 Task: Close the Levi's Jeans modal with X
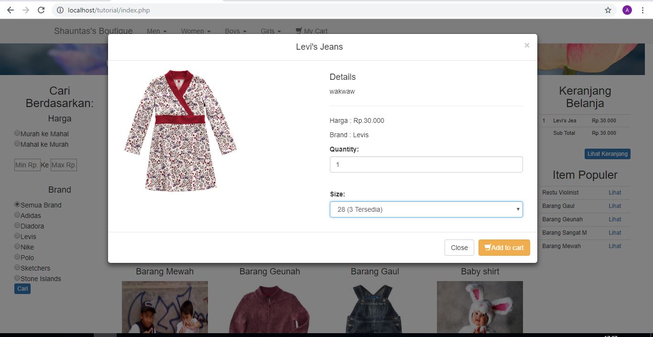[527, 45]
